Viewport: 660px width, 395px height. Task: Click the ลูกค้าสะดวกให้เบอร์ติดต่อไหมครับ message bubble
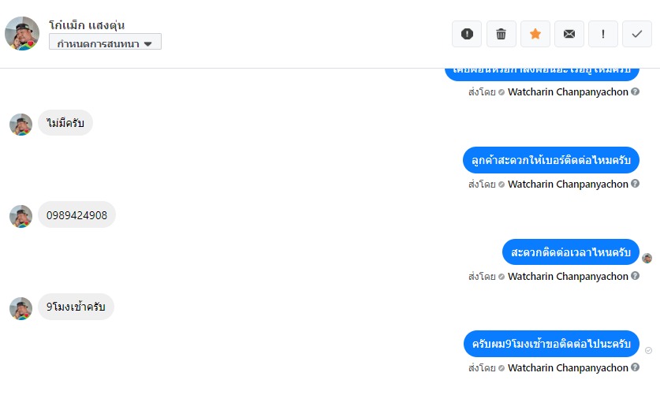click(550, 160)
